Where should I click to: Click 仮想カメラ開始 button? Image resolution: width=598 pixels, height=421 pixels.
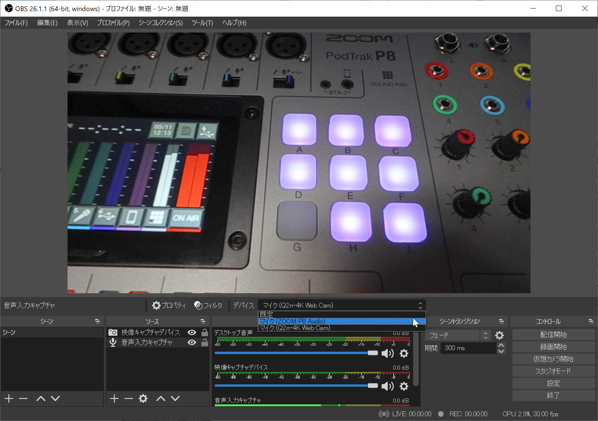point(553,359)
